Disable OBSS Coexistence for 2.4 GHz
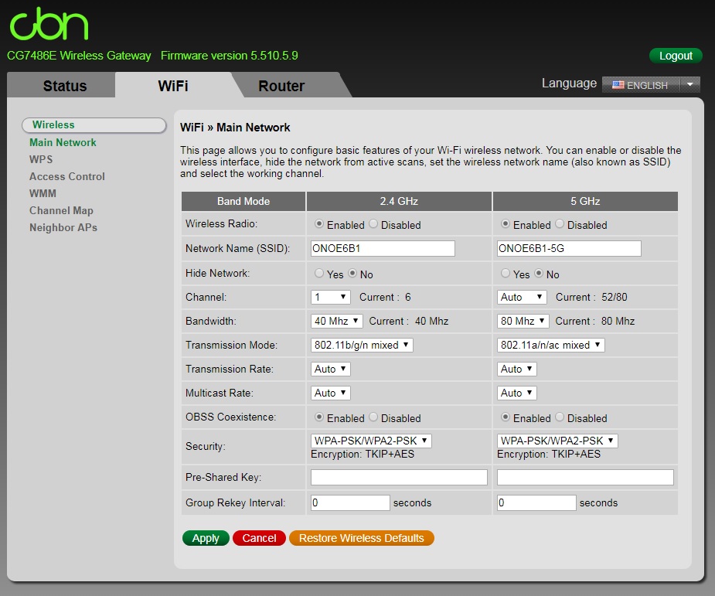 (373, 417)
